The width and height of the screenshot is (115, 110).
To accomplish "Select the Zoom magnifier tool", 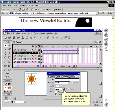I will (x=9, y=77).
